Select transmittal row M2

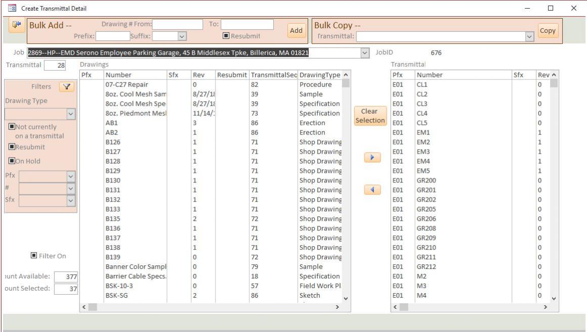click(471, 276)
